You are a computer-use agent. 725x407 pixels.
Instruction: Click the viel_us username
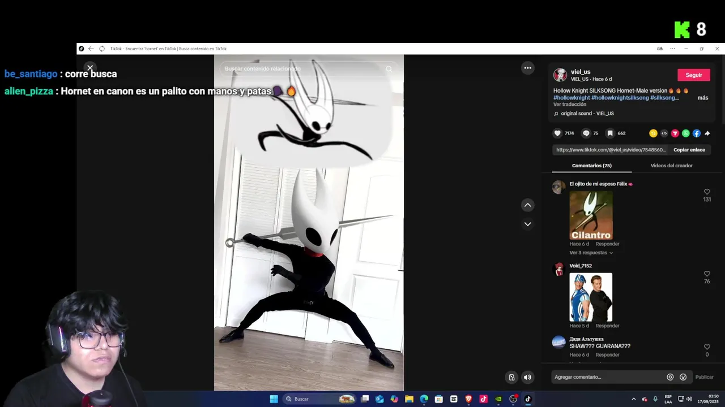point(581,72)
